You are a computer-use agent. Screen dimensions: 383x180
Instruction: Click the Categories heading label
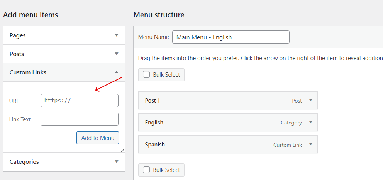[24, 162]
